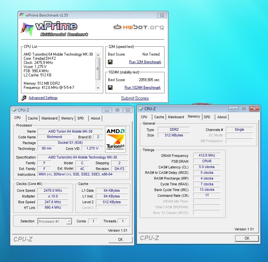Click OK in the left CPU-Z window
The image size is (268, 262).
click(x=120, y=239)
